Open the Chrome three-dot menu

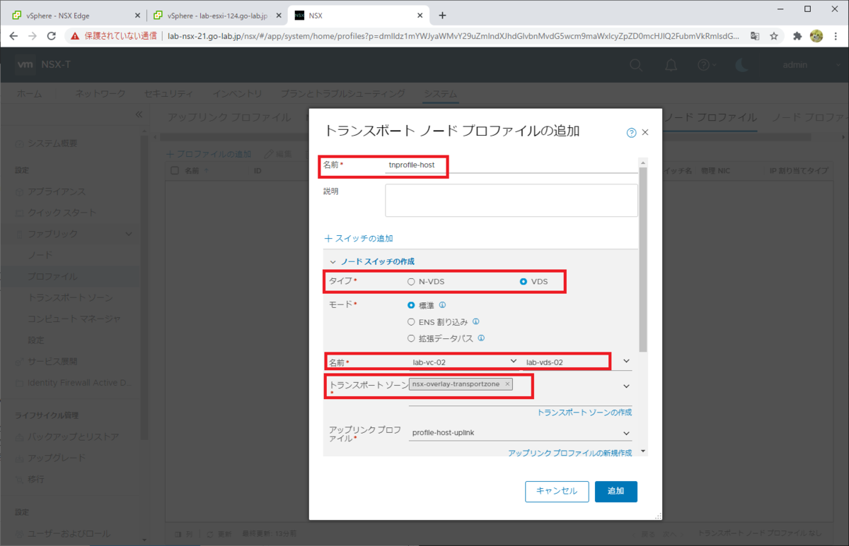[835, 35]
